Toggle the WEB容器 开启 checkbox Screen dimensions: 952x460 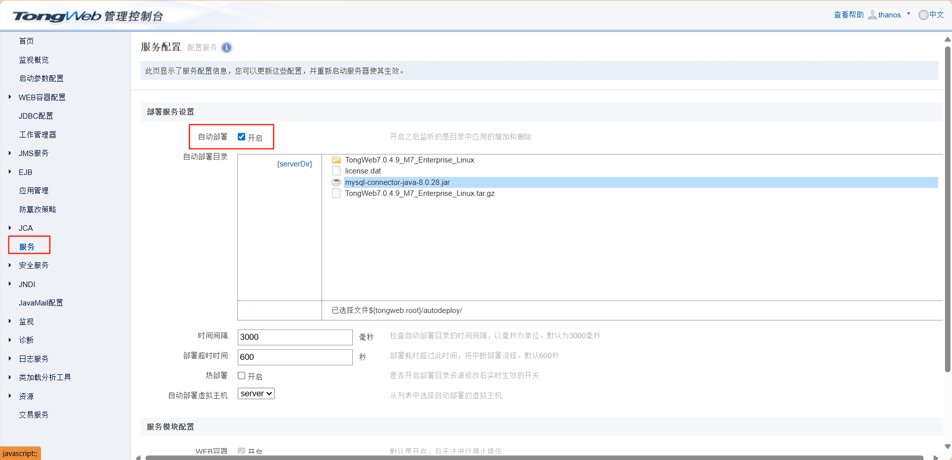(242, 451)
